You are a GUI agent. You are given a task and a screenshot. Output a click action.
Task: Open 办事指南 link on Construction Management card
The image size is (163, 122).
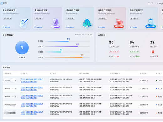click(x=102, y=27)
